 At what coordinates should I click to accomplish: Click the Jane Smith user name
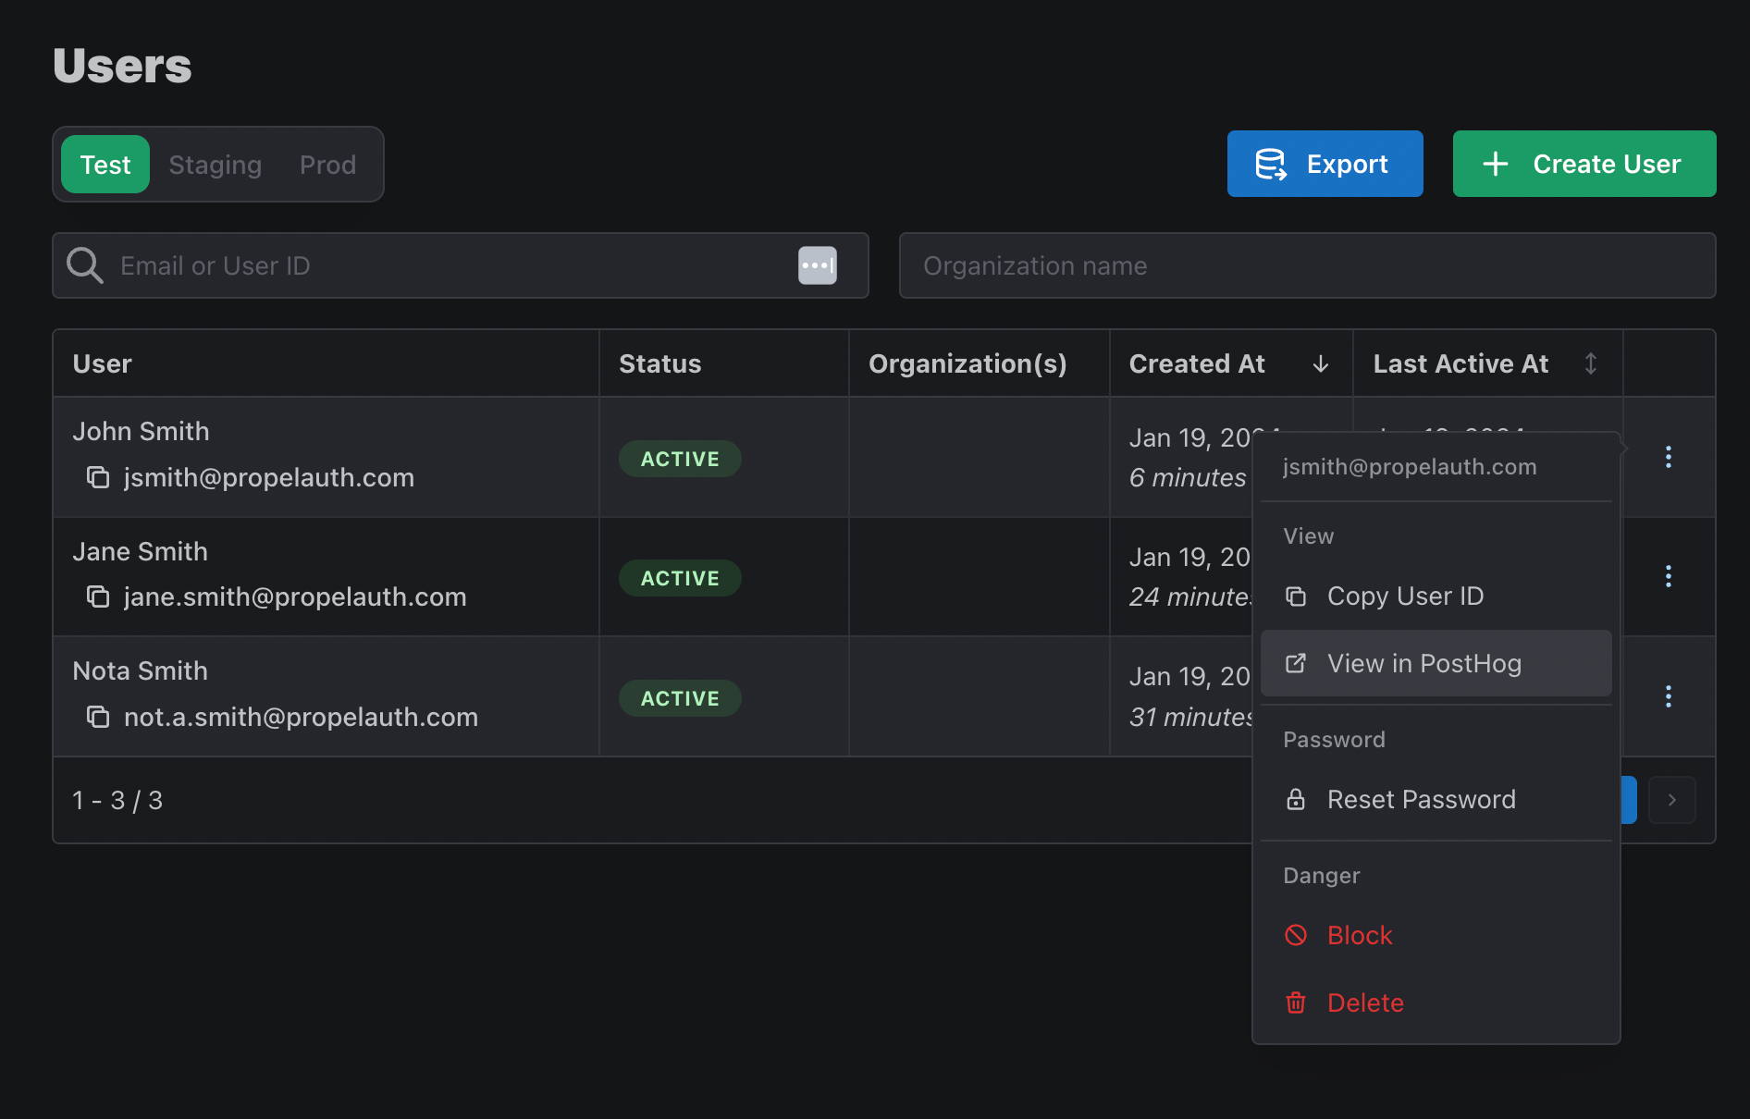click(141, 552)
